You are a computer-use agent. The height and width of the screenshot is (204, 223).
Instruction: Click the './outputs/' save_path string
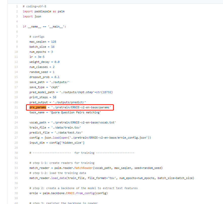point(60,82)
